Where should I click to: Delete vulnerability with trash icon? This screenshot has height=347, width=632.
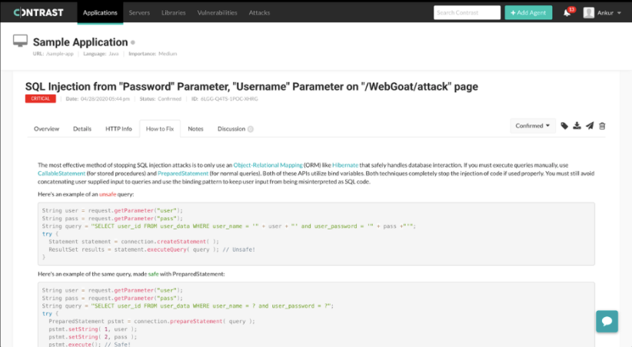coord(602,126)
